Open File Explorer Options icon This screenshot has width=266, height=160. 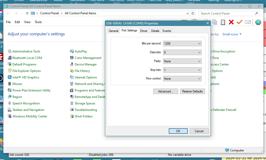pos(10,71)
